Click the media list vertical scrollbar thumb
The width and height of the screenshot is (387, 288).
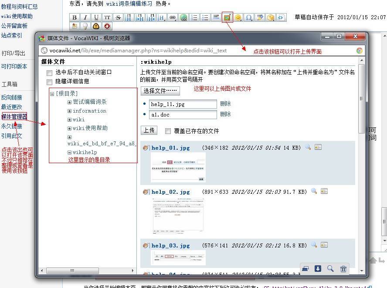[x=361, y=98]
